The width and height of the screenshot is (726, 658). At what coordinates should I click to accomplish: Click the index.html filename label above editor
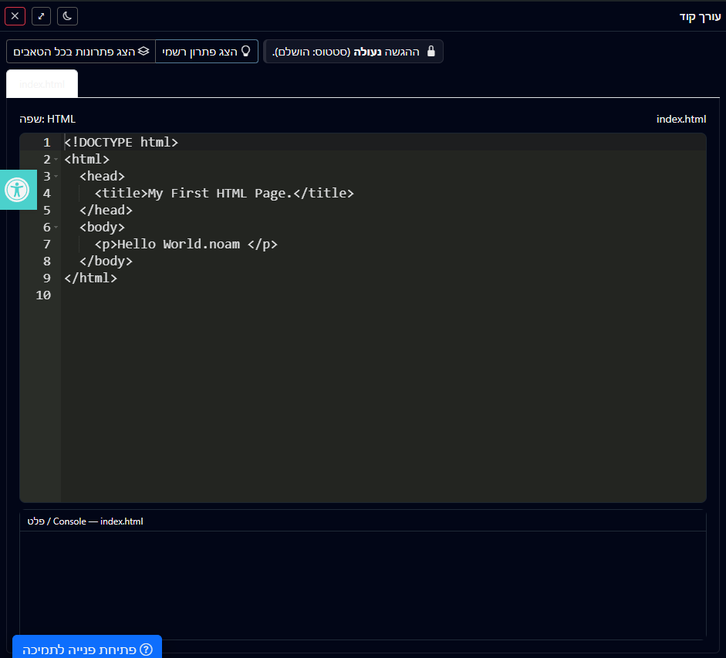tap(681, 119)
